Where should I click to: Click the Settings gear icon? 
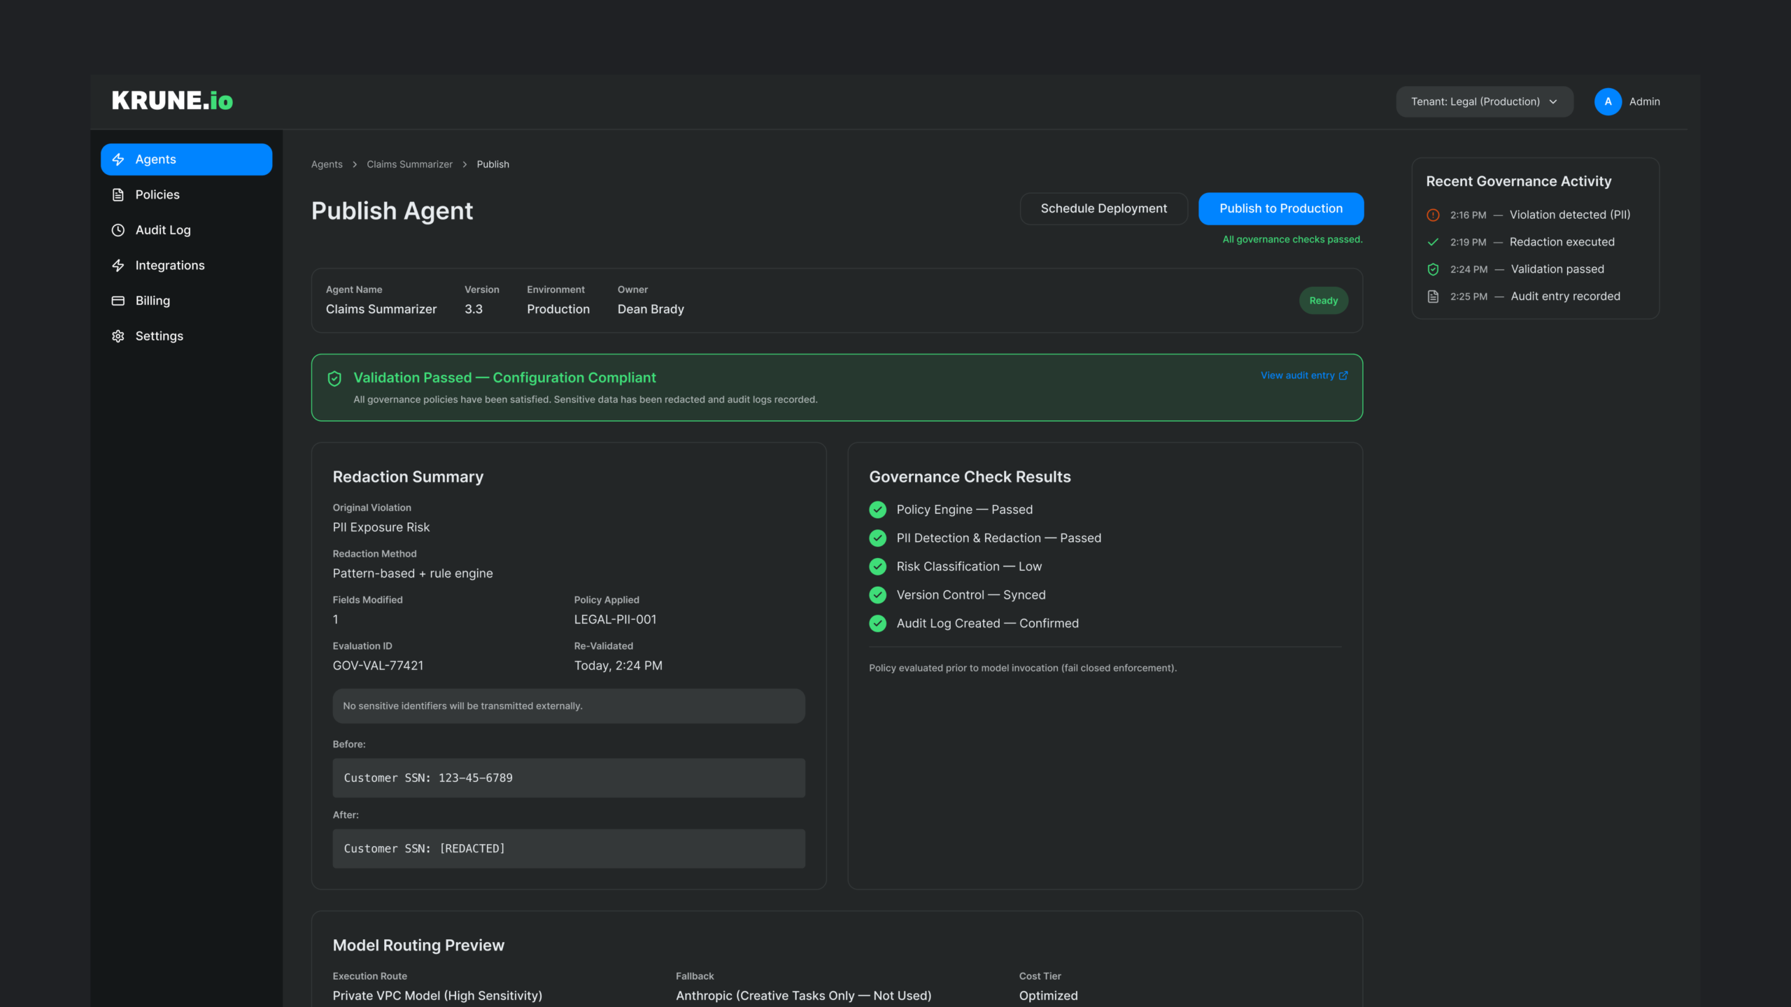[118, 336]
